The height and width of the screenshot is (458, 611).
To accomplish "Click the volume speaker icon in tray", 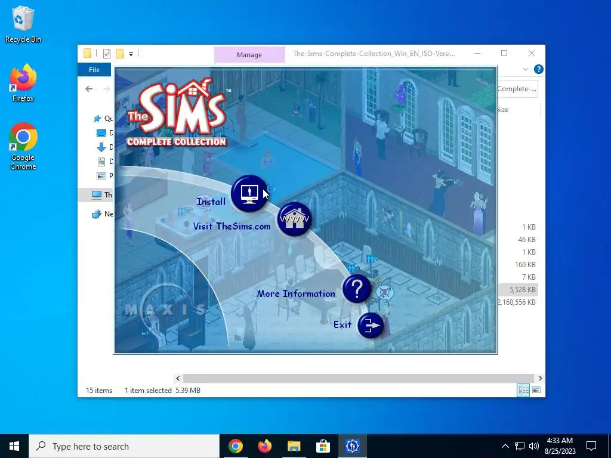I will 534,446.
